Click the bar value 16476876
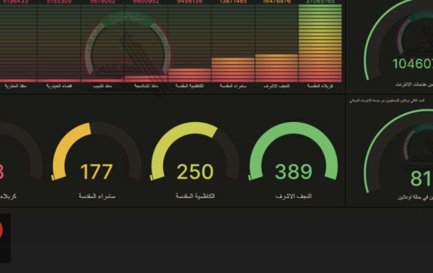Screen dimensions: 433x273 pos(277,2)
